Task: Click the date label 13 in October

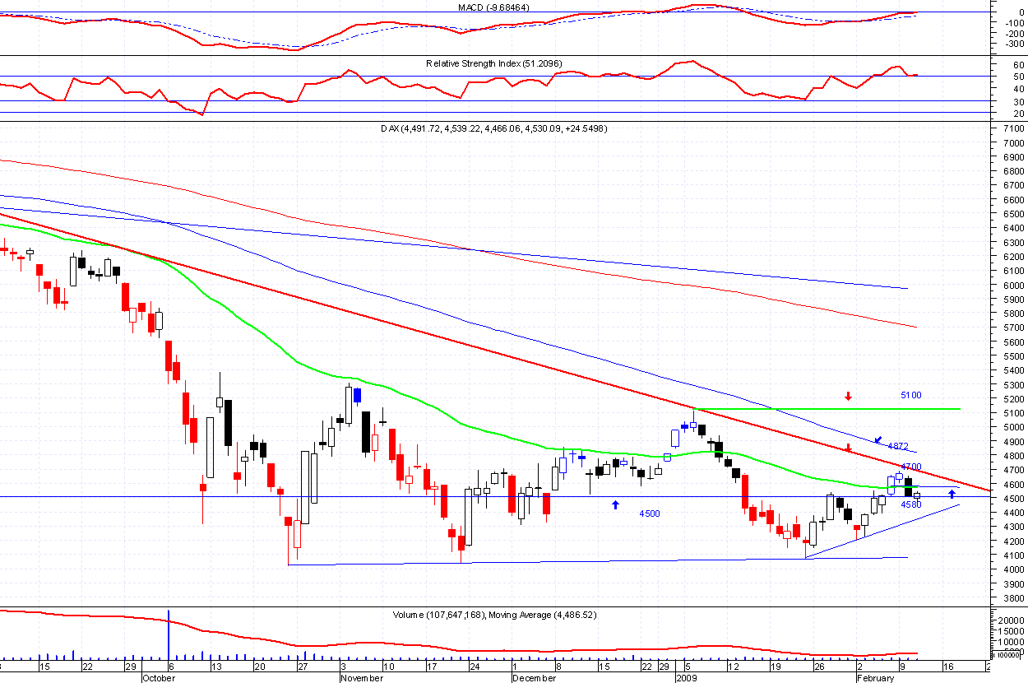Action: (215, 667)
